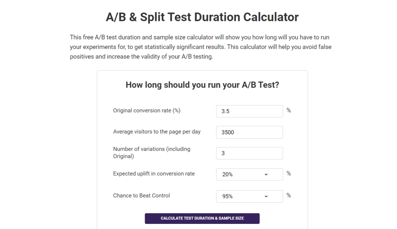Select the Average visitors per day input
397x229 pixels.
(x=249, y=132)
